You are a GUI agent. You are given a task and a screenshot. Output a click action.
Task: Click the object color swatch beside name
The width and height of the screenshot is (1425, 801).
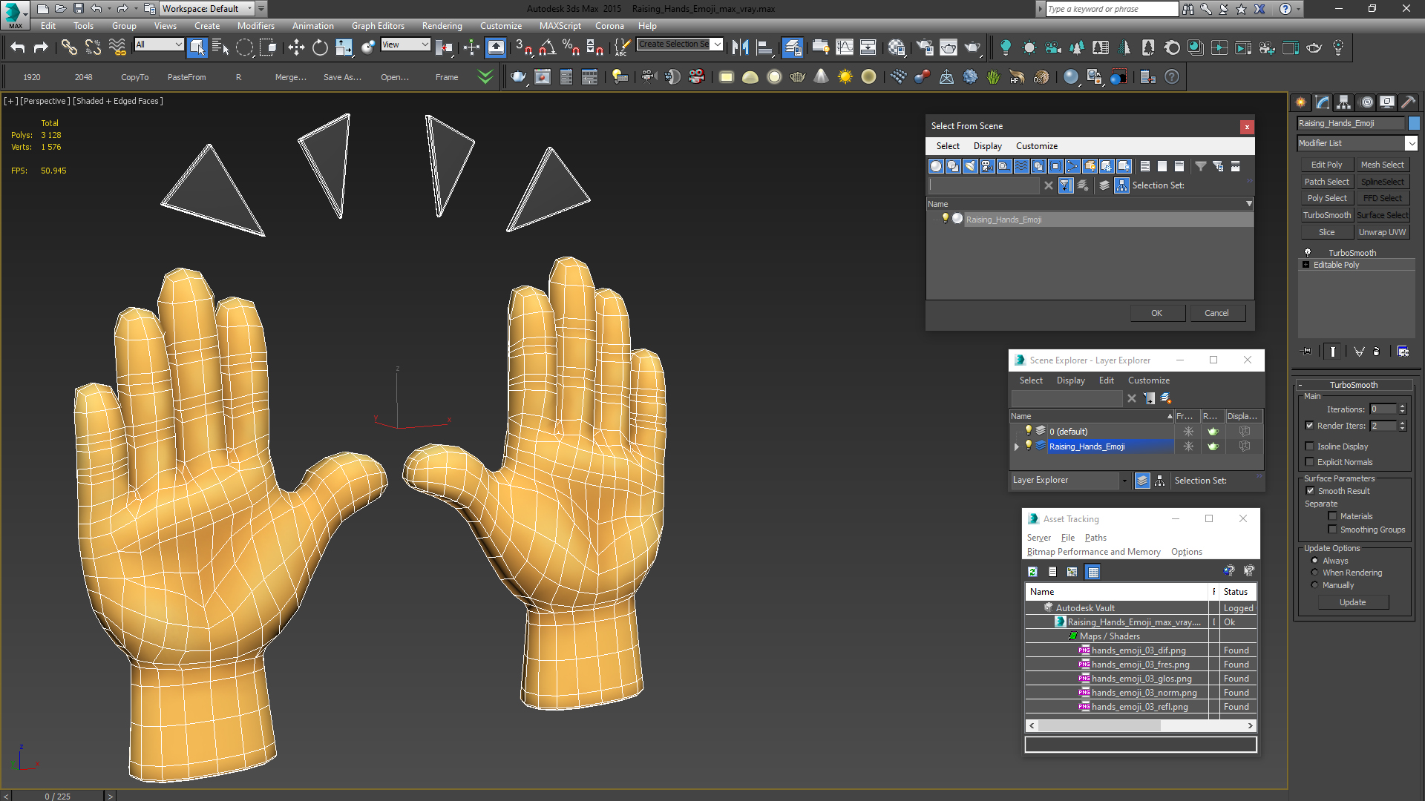coord(1414,123)
